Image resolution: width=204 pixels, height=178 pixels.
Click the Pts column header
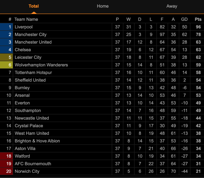click(198, 19)
